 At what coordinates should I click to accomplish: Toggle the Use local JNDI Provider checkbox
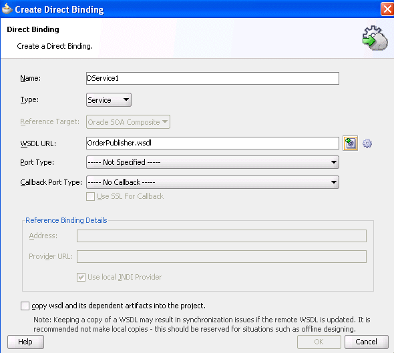coord(81,277)
